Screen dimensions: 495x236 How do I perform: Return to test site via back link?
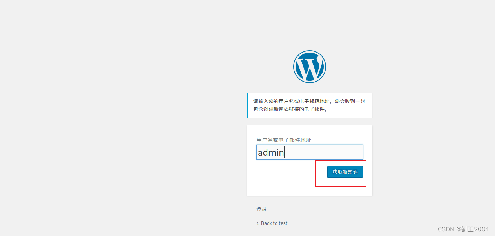(272, 223)
